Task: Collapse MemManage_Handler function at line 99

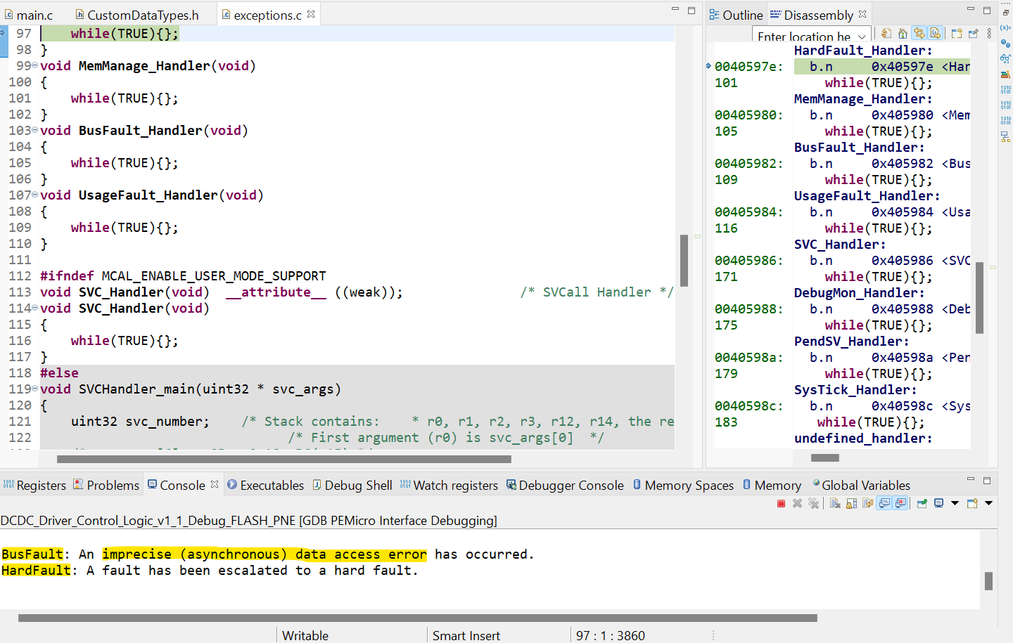Action: click(x=35, y=65)
